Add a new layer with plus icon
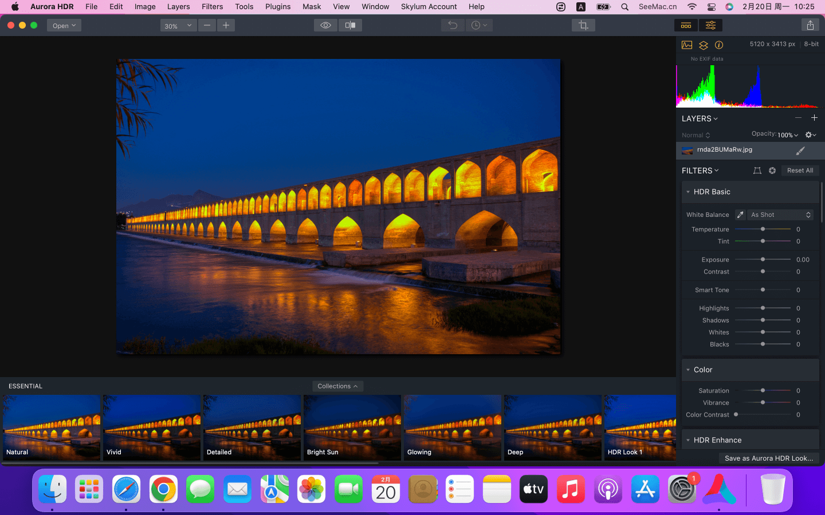 814,118
